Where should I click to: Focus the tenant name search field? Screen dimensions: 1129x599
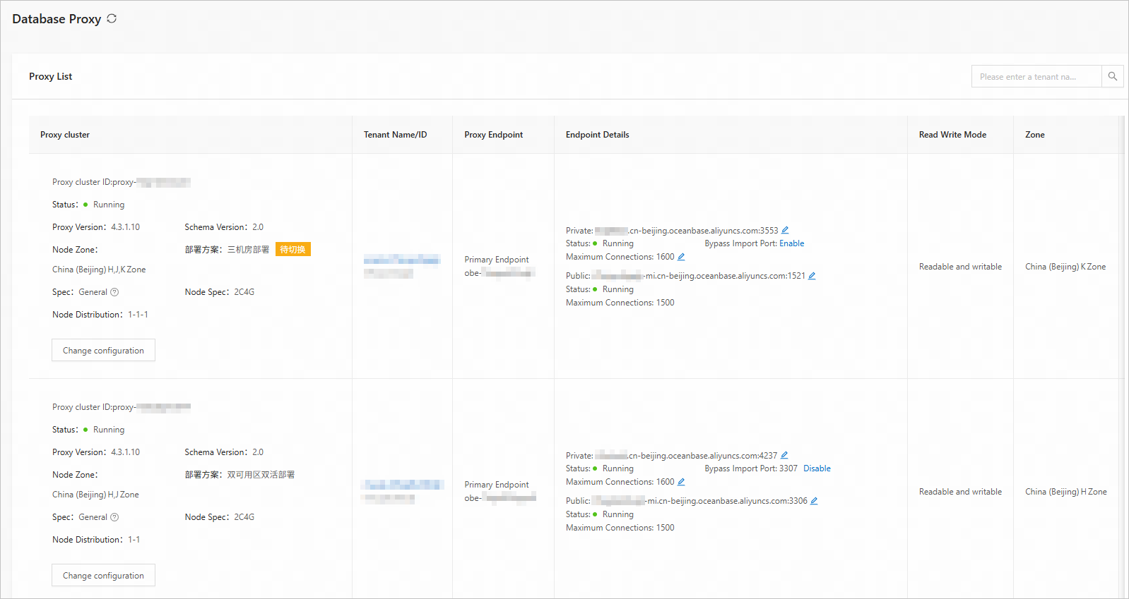click(x=1036, y=76)
